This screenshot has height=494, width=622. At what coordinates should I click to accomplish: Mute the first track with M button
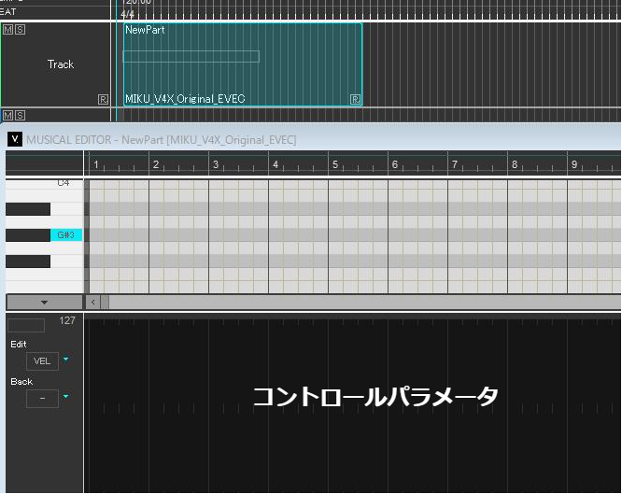[7, 30]
